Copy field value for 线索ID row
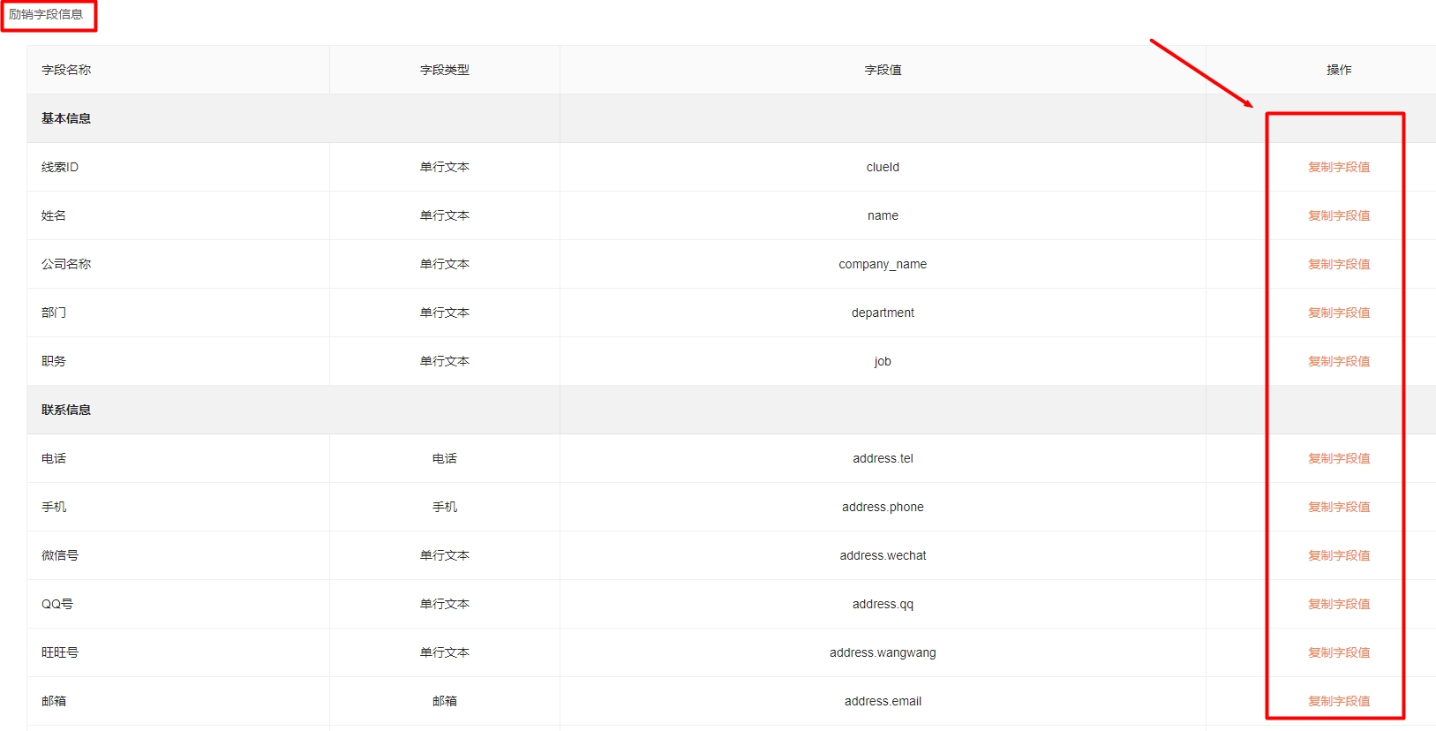 (1338, 167)
